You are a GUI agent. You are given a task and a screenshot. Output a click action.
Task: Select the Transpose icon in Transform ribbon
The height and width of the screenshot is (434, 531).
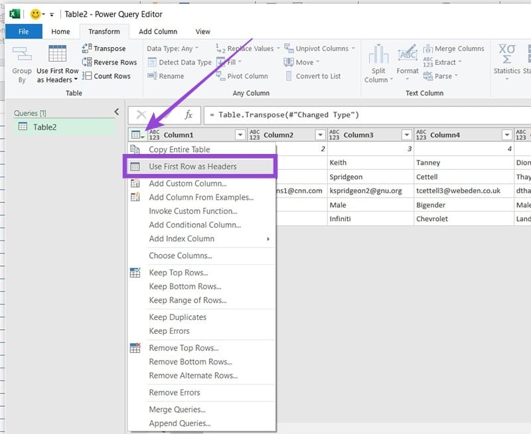87,48
